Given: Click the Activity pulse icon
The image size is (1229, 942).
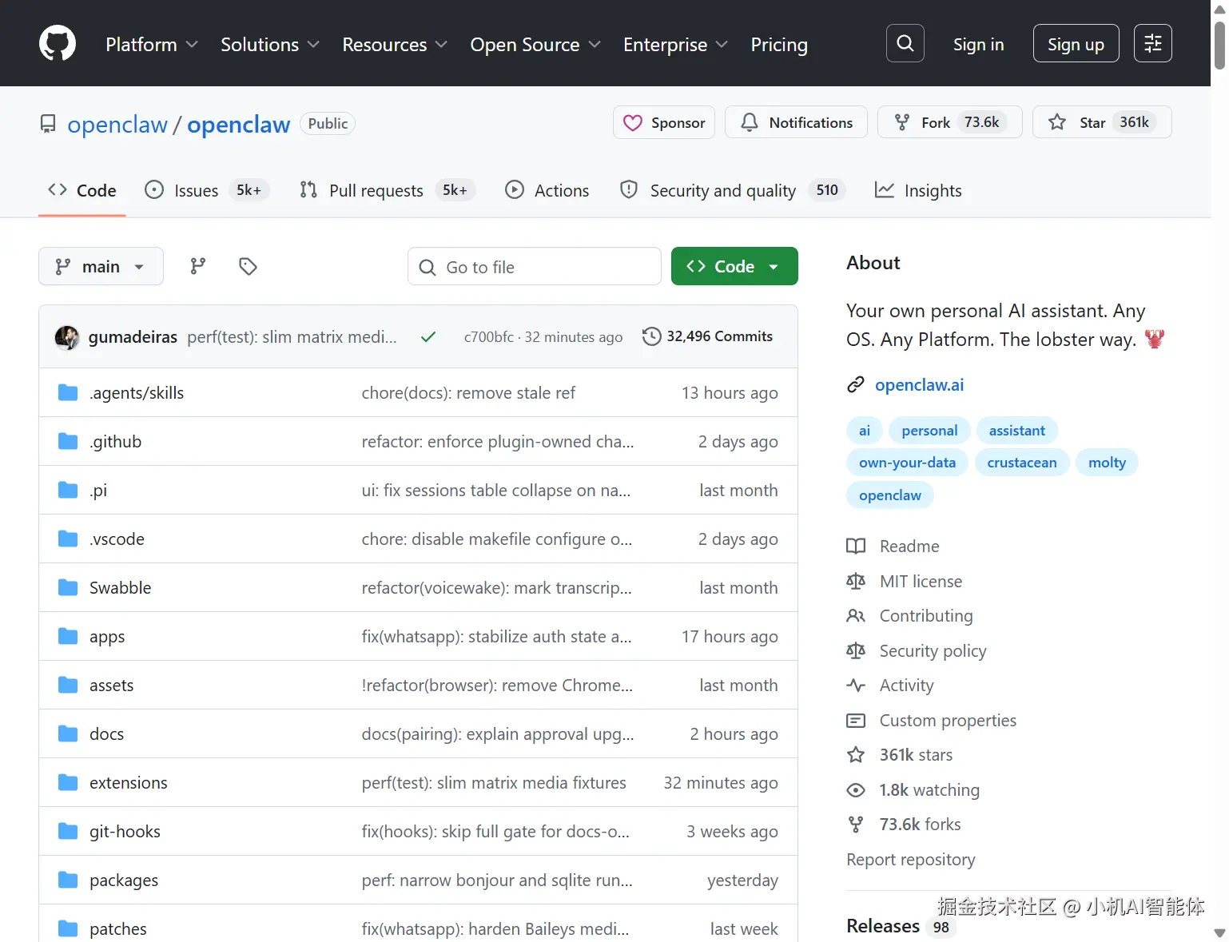Looking at the screenshot, I should coord(856,686).
